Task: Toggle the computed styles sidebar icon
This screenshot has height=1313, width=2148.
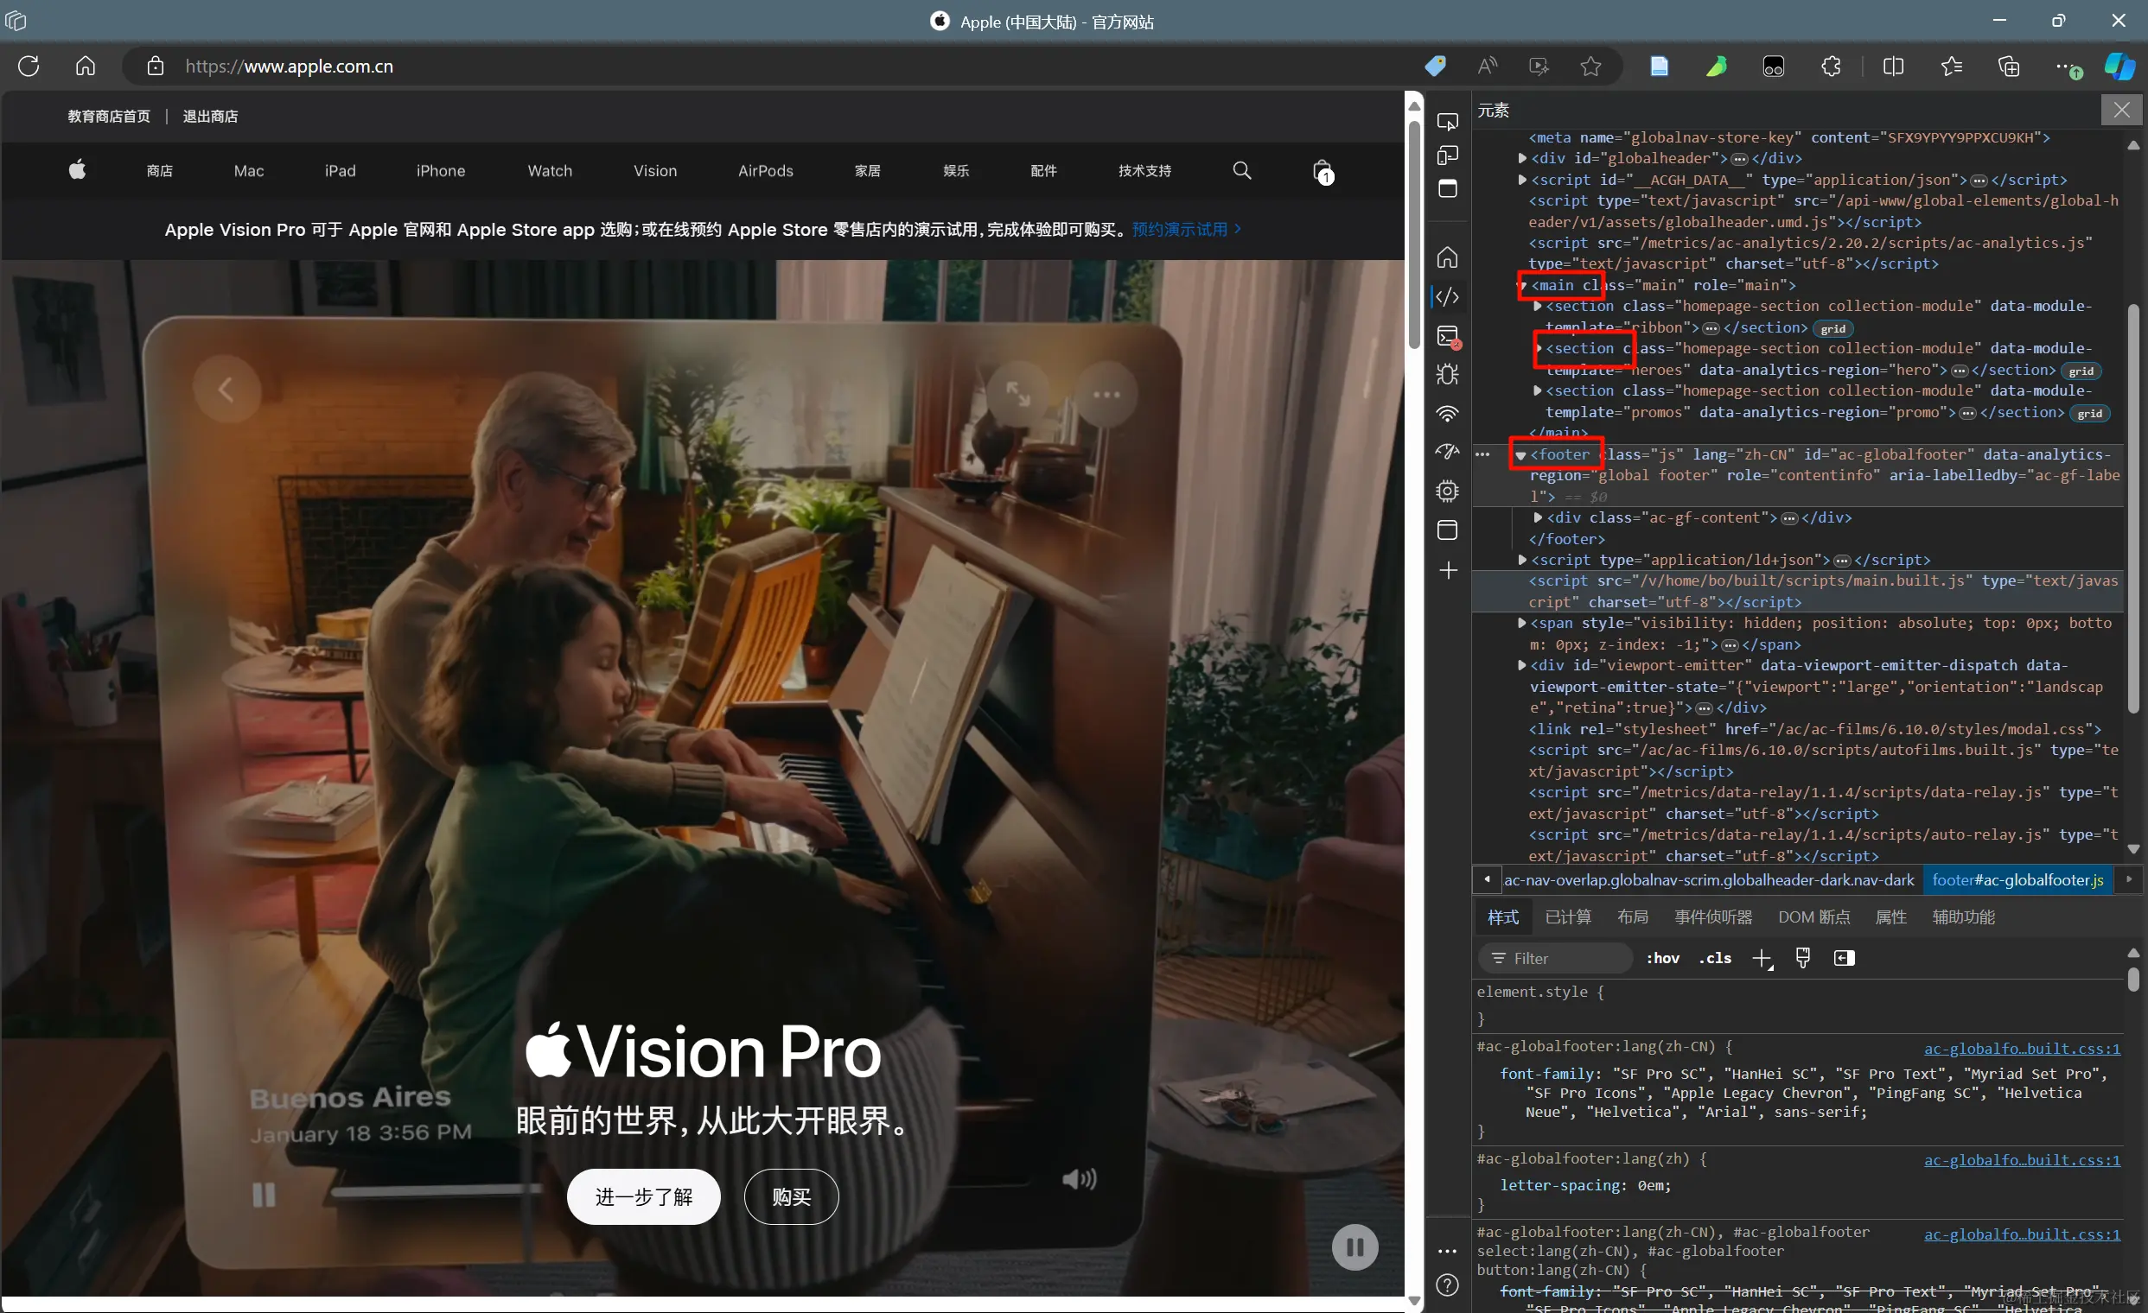Action: [x=1845, y=958]
